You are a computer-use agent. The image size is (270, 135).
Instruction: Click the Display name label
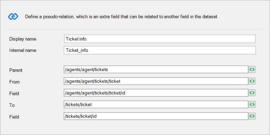[23, 39]
